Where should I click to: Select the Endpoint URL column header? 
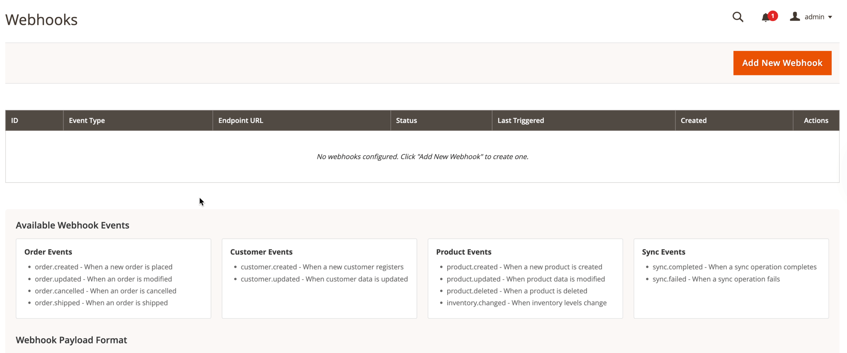click(x=241, y=120)
